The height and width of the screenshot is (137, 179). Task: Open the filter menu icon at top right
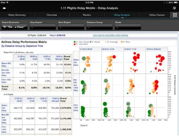[174, 8]
